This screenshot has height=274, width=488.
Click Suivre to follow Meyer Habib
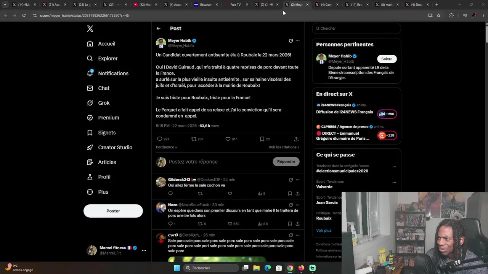(387, 59)
